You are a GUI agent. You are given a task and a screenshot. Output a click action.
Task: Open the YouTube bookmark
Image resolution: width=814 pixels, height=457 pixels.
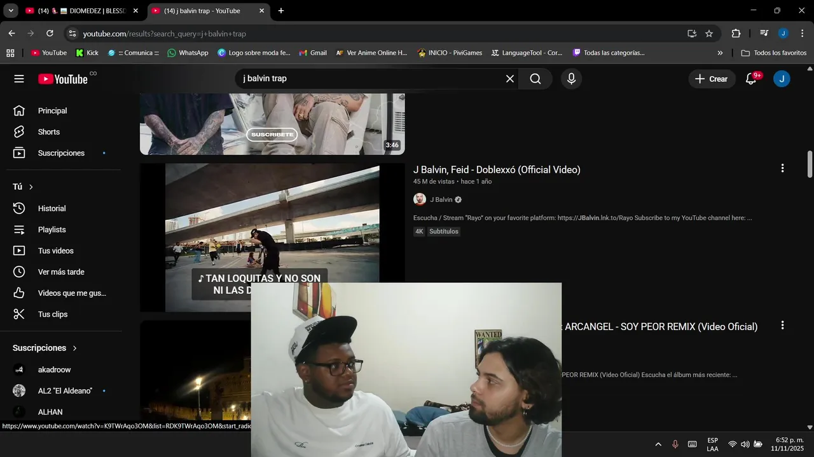tap(49, 53)
